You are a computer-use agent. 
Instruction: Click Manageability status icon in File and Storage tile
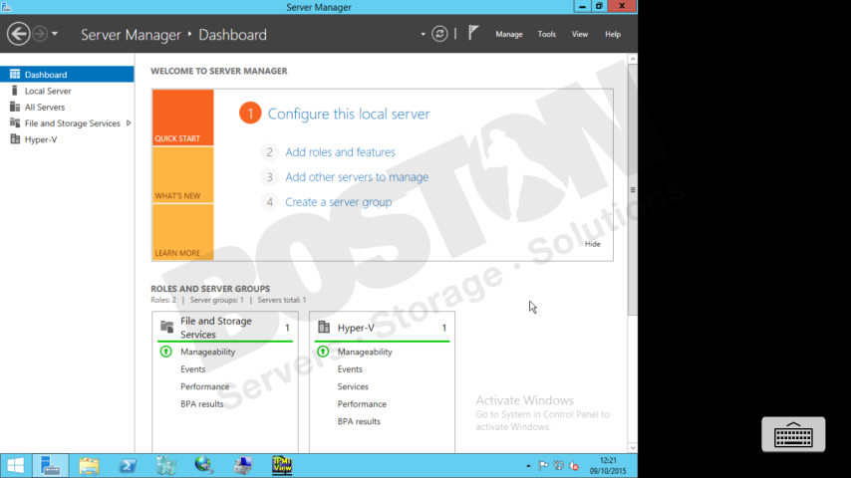click(166, 352)
